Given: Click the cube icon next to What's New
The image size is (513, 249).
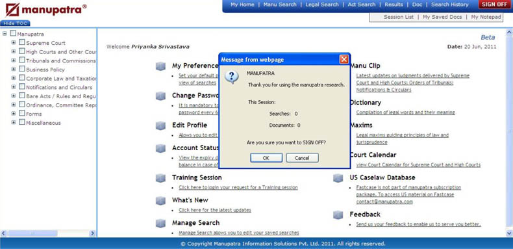Looking at the screenshot, I should click(x=160, y=200).
